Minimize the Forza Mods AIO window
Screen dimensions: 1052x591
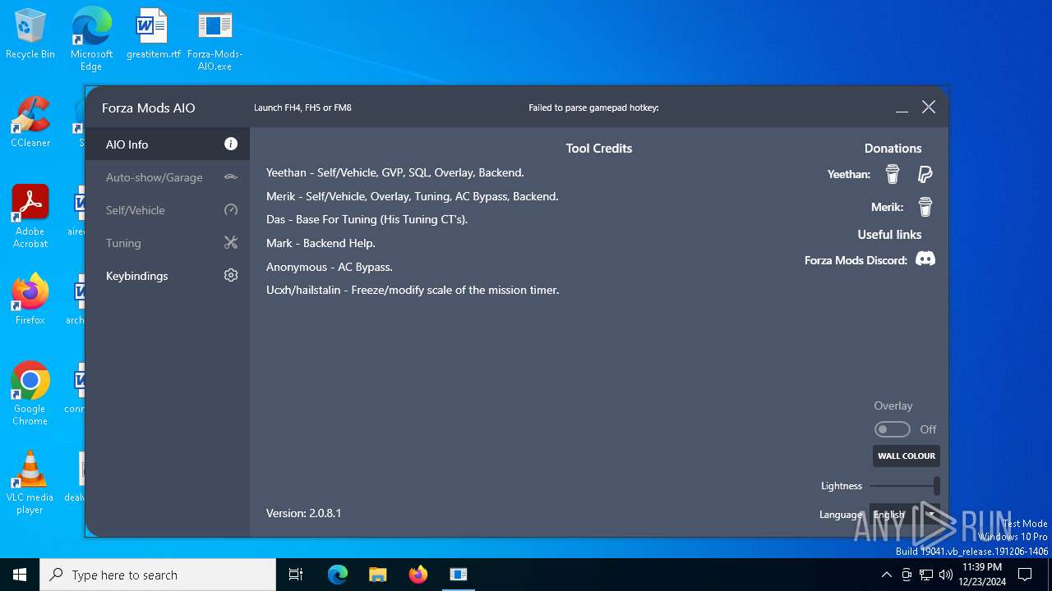tap(902, 108)
